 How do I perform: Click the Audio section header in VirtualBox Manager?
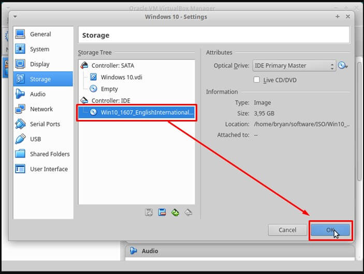pos(240,251)
